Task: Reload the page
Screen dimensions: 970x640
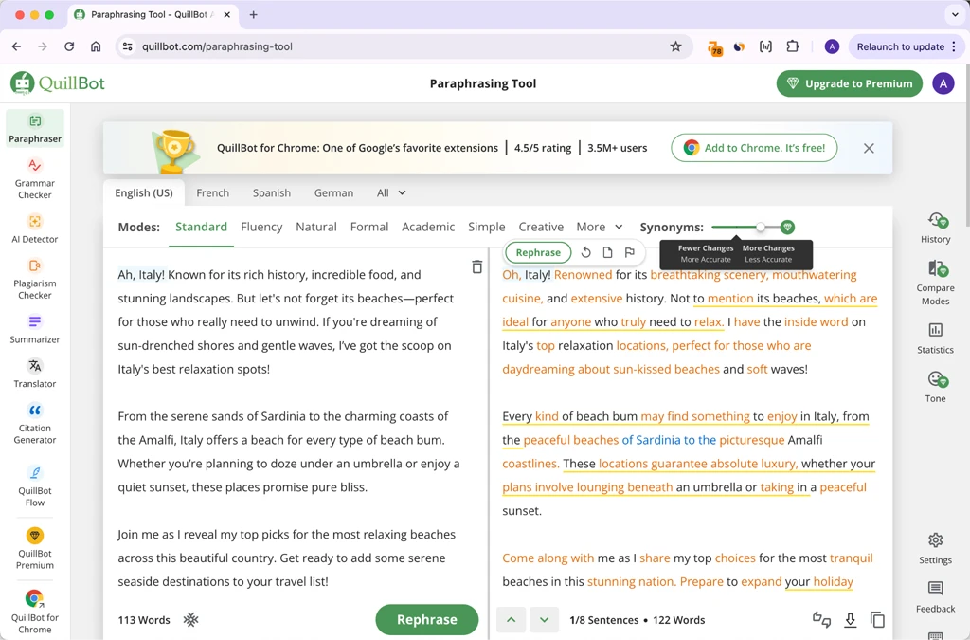Action: 69,46
